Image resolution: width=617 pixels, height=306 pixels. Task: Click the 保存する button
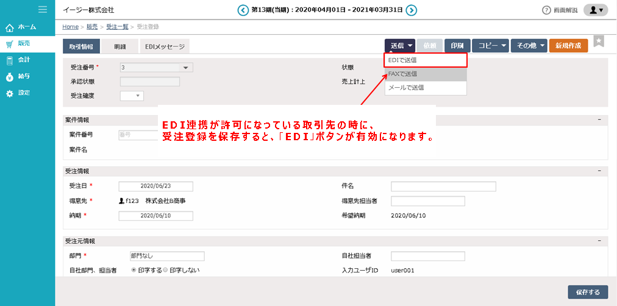(x=587, y=292)
